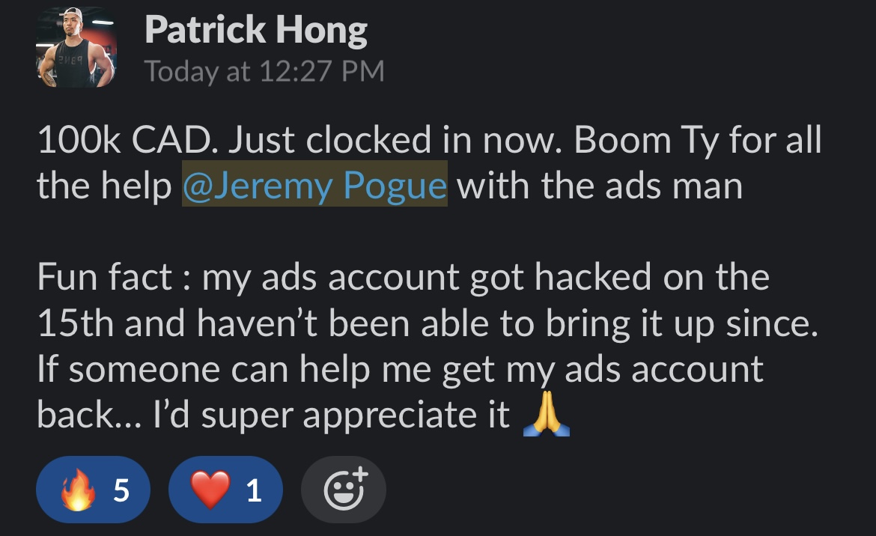Click the number 1 on heart reaction

[x=255, y=490]
